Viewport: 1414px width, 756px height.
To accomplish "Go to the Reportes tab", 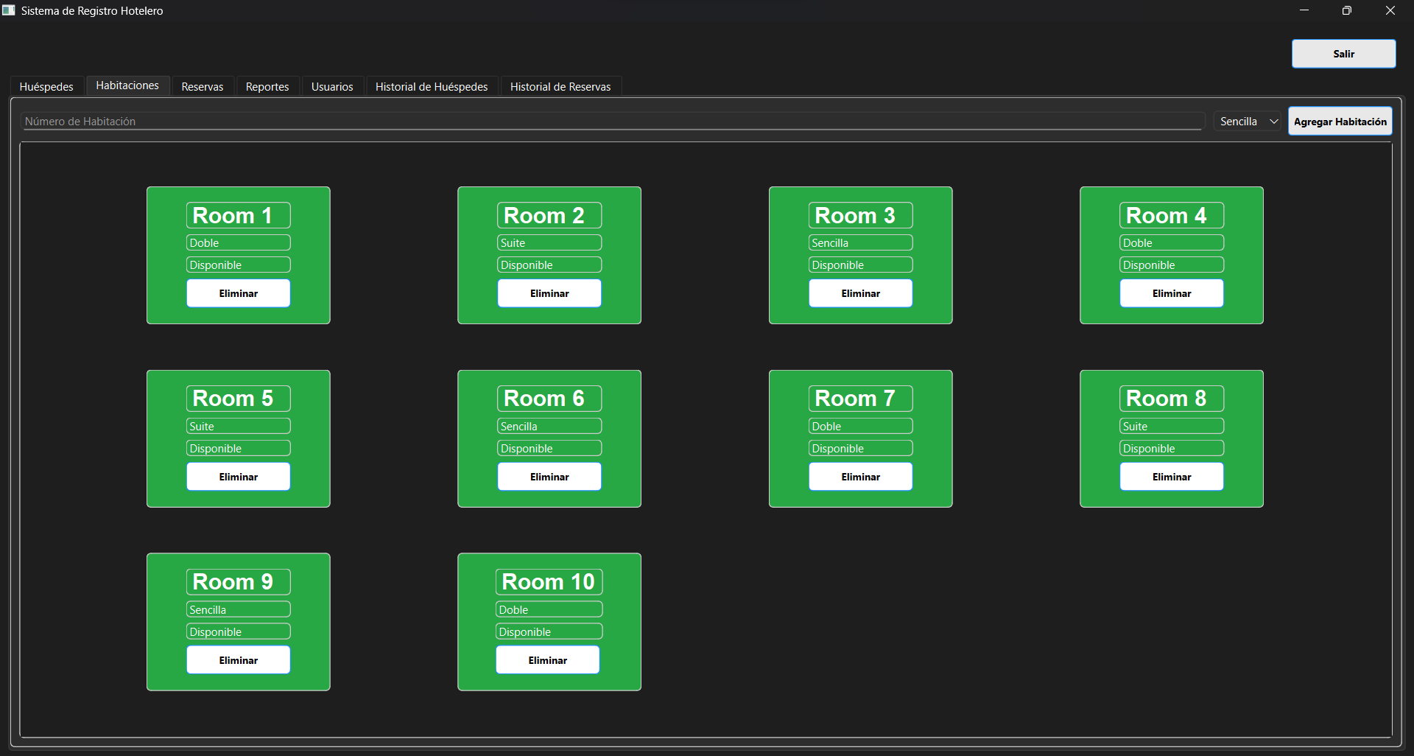I will 267,87.
